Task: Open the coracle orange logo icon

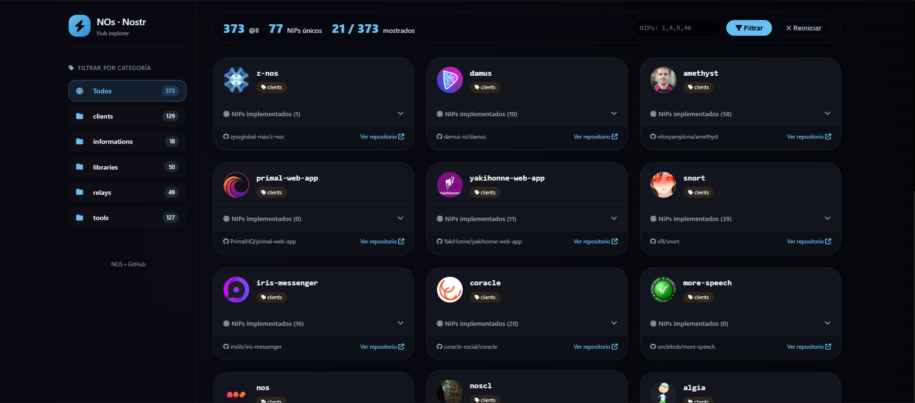Action: [450, 290]
